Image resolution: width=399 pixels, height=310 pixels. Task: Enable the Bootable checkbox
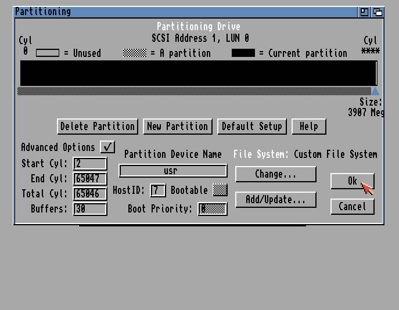point(220,190)
